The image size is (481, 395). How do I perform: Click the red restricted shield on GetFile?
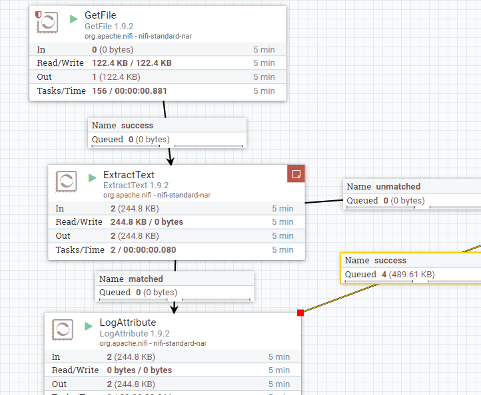pos(38,15)
